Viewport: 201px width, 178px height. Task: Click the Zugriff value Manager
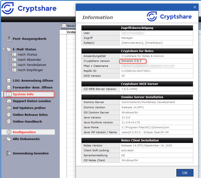[127, 38]
